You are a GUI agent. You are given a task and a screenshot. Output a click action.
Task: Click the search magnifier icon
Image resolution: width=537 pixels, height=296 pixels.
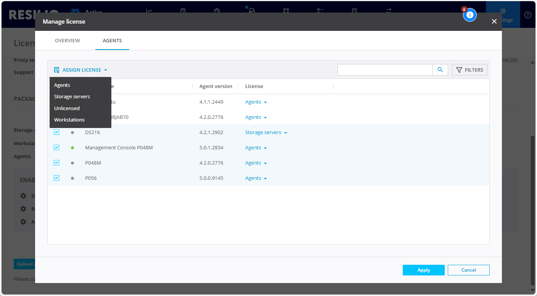(440, 70)
